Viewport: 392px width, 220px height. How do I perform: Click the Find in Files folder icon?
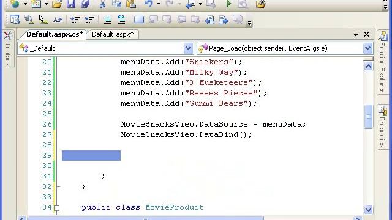[260, 4]
